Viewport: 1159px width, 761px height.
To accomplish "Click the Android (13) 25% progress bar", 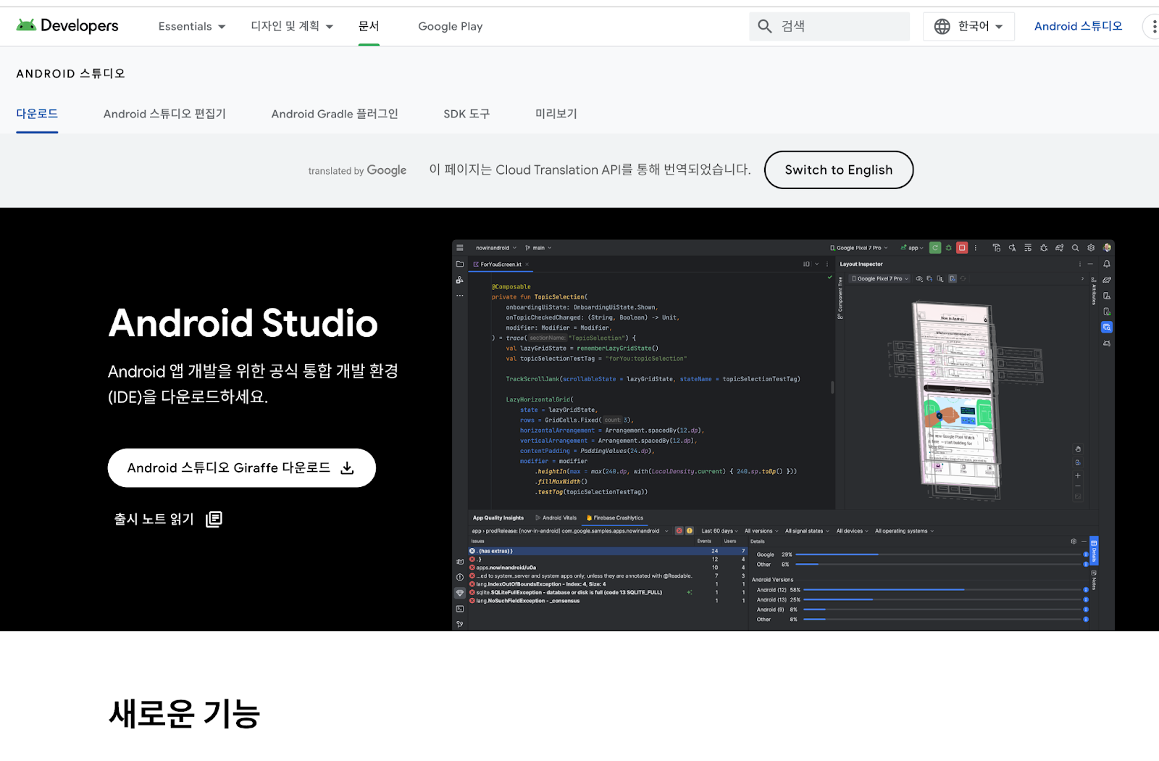I will pyautogui.click(x=944, y=599).
